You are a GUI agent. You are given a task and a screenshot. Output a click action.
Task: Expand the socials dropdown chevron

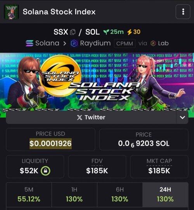tap(182, 117)
